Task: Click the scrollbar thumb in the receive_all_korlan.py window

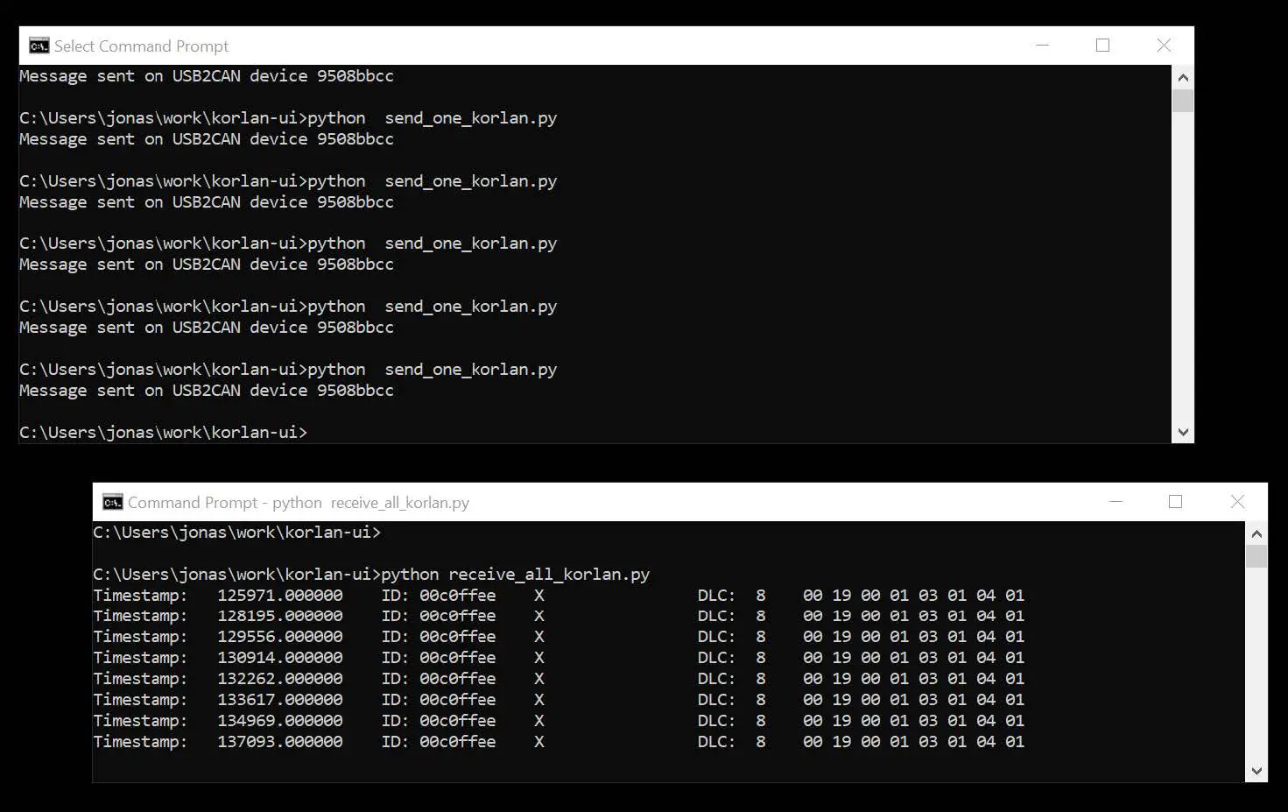Action: 1256,556
